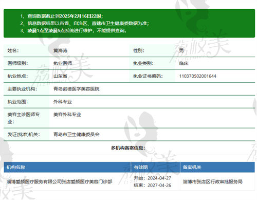Screen dimensions: 257x200
Task: Click the '发证(批准)机关:' label
Action: 24,134
